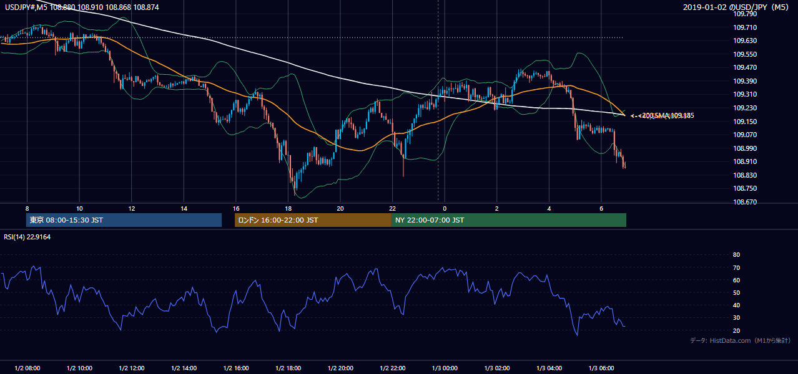
Task: Click price axis value 108.990
Action: 745,148
